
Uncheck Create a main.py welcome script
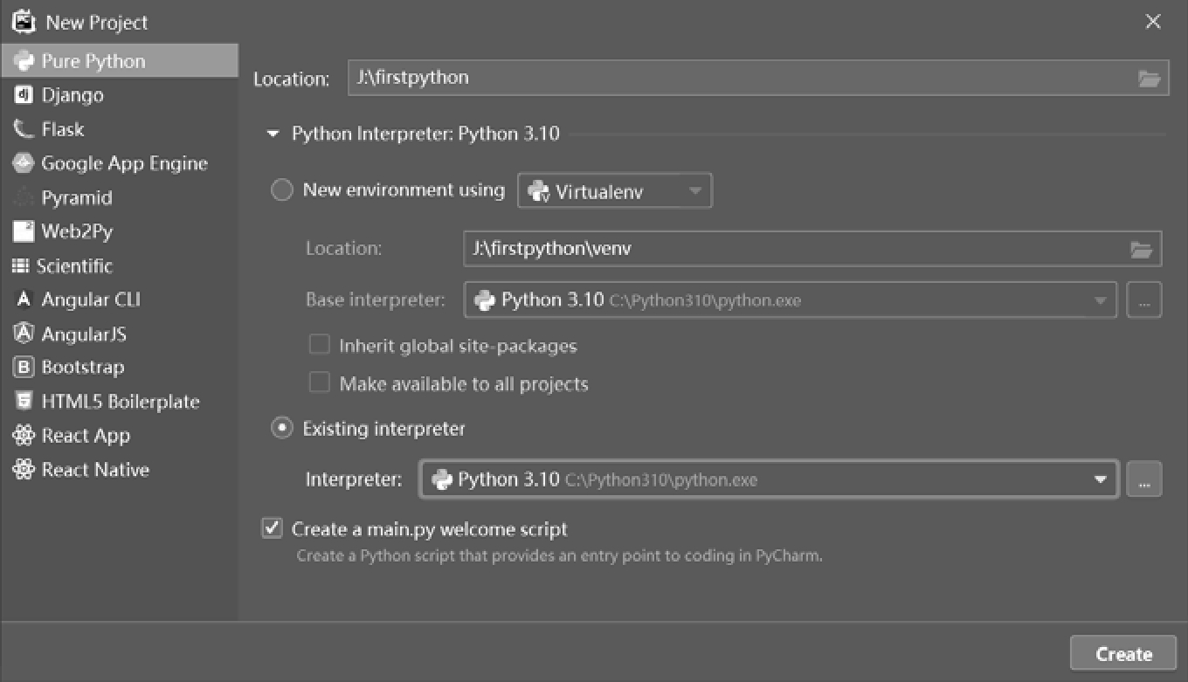(273, 528)
